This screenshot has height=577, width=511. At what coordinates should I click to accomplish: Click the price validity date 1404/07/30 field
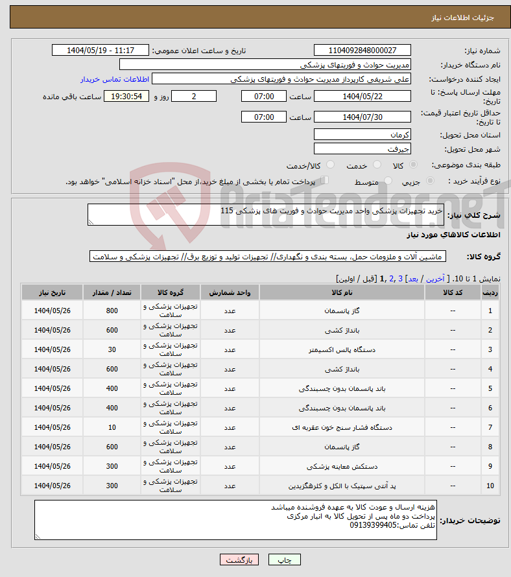tap(362, 117)
